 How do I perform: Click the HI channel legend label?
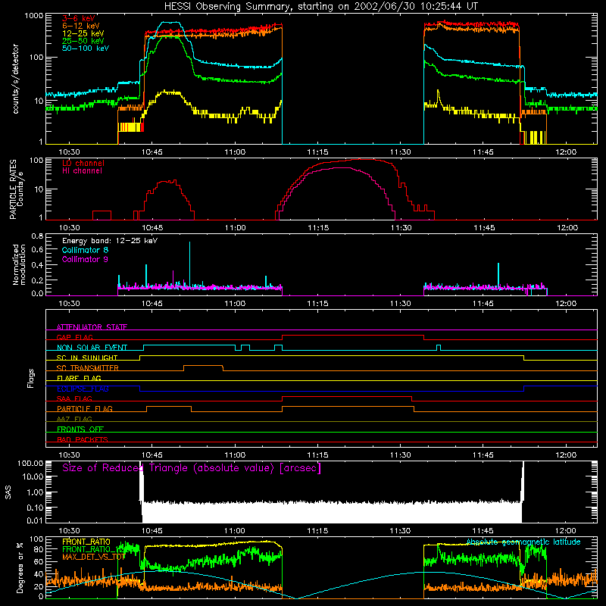(82, 171)
